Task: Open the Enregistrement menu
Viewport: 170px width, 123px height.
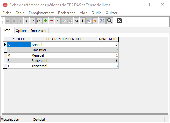Action: 41,13
